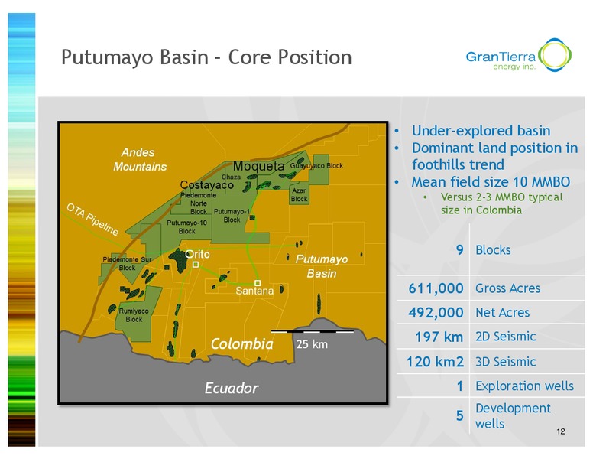This screenshot has height=459, width=593.
Task: Click the 'Putumayo-1 Block' label
Action: [x=232, y=216]
